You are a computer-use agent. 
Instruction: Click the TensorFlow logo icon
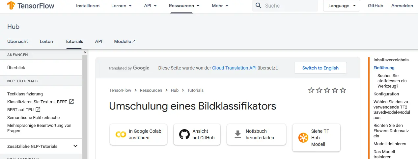(11, 6)
